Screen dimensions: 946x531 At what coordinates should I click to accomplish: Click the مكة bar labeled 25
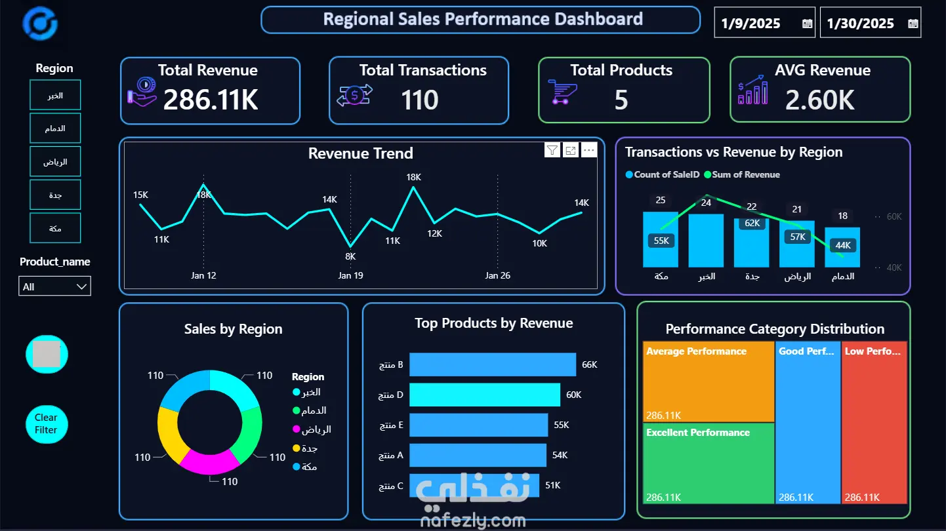[661, 239]
